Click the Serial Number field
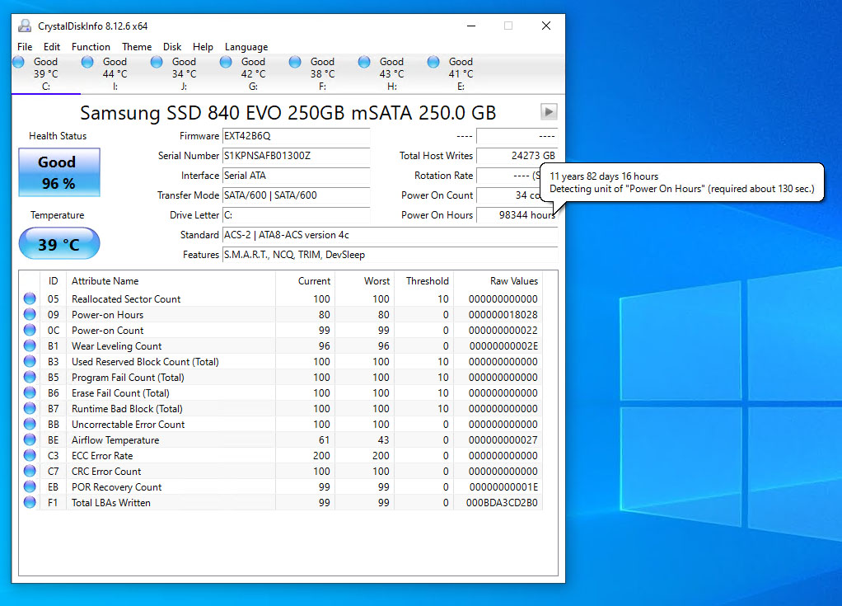Screen dimensions: 842x606 (296, 156)
